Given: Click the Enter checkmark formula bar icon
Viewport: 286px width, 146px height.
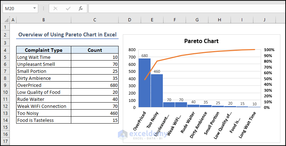Looking at the screenshot, I should [x=68, y=8].
